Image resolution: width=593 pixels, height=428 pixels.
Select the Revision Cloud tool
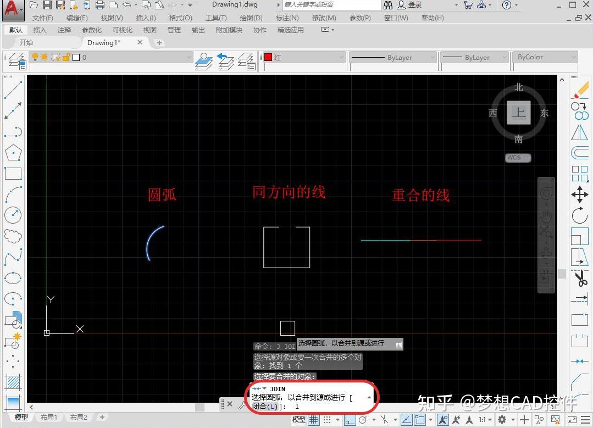click(x=13, y=236)
